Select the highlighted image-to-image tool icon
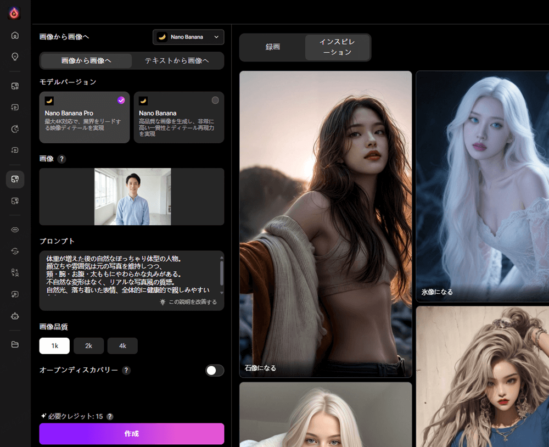Image resolution: width=549 pixels, height=447 pixels. [15, 179]
